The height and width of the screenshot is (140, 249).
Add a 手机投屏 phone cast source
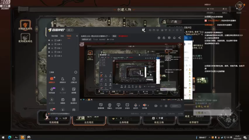(x=119, y=106)
